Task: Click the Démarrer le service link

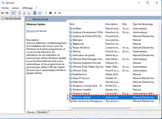Action: [31, 31]
